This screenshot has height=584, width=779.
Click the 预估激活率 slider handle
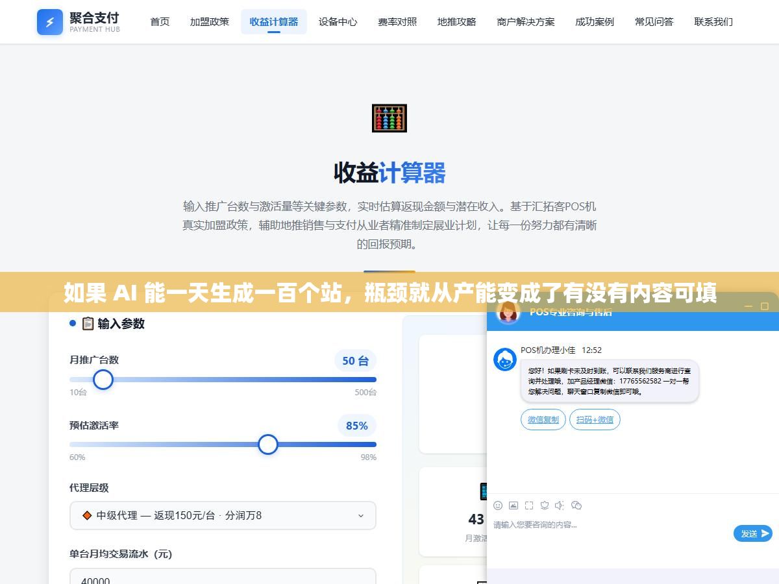coord(268,444)
